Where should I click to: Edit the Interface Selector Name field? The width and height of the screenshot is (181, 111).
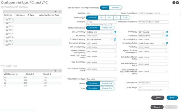pos(153,22)
